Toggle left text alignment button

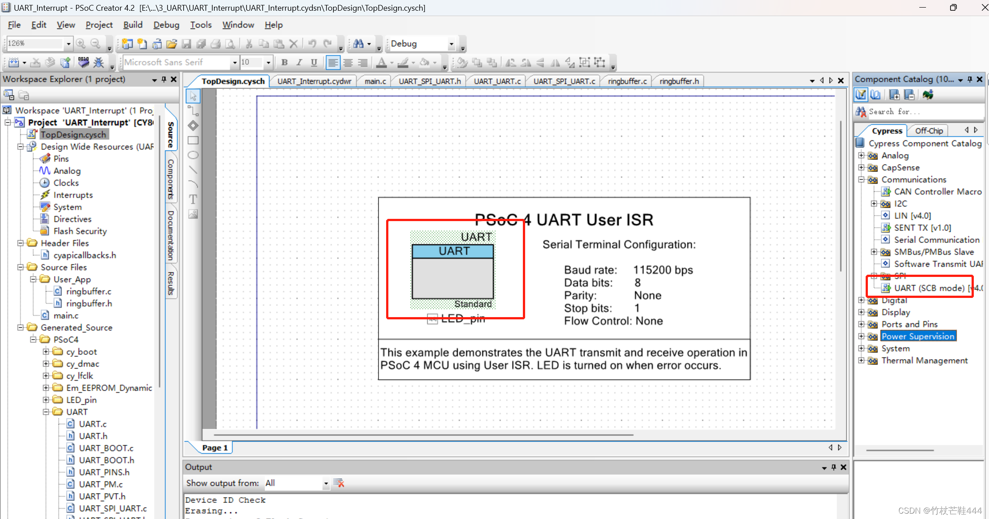332,63
